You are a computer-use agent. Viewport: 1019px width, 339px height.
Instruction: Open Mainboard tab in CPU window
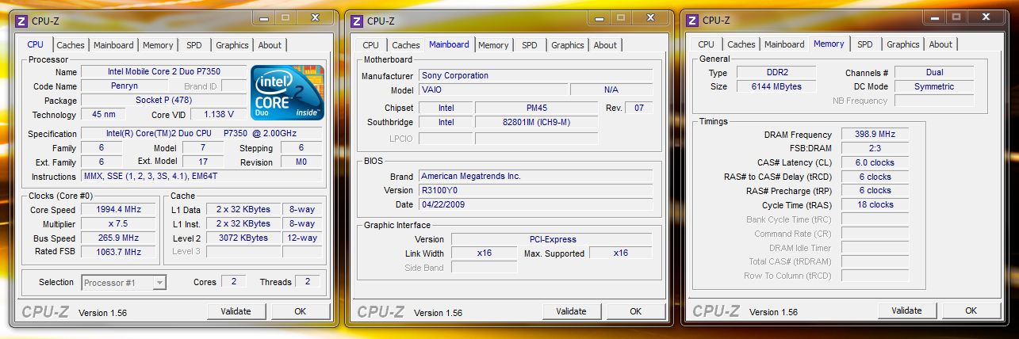(x=114, y=45)
